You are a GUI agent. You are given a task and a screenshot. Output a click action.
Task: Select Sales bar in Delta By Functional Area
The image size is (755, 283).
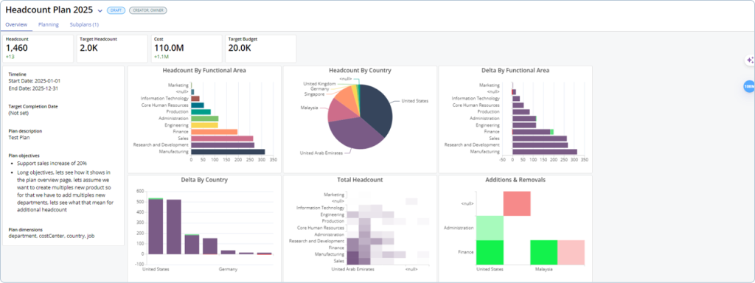539,138
